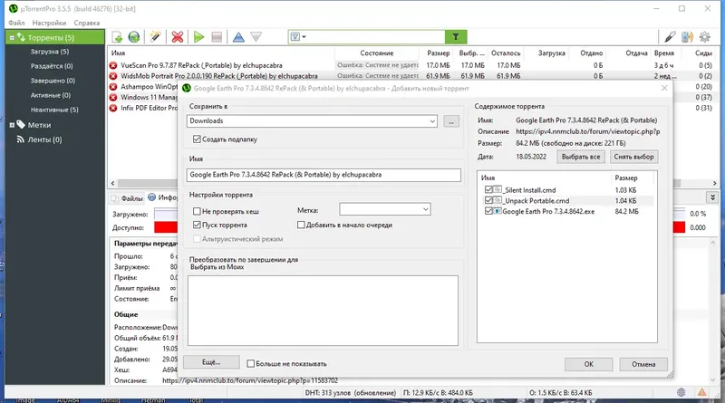Click the search input field in toolbar
The image size is (725, 403).
(375, 37)
